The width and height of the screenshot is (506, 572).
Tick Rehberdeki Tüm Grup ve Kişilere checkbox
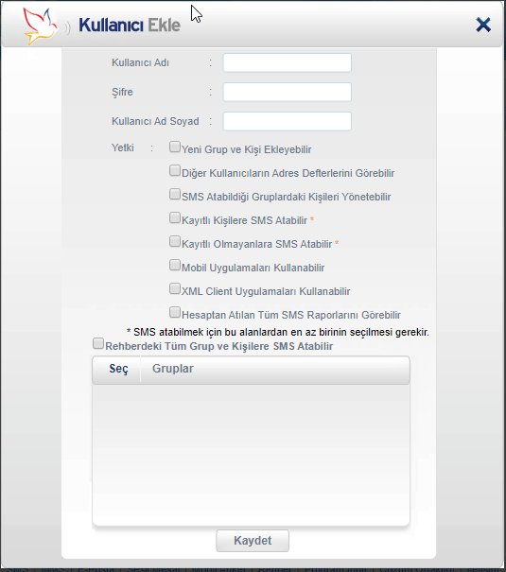pyautogui.click(x=98, y=343)
